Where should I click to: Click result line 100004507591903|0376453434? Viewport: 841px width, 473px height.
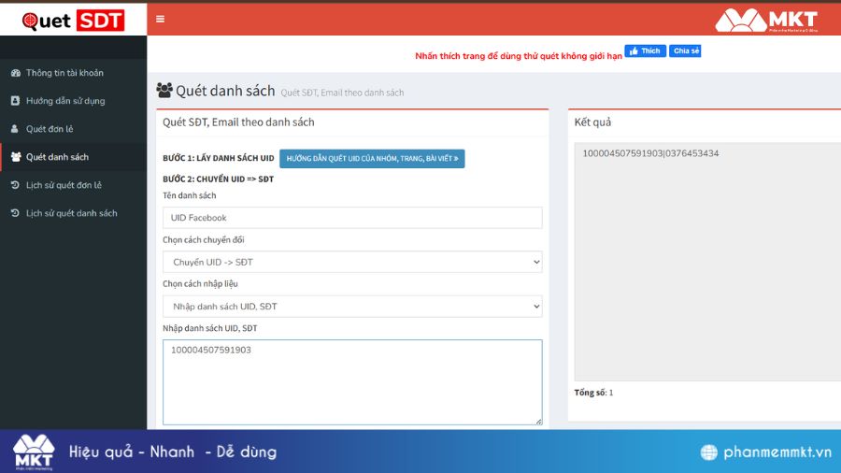[650, 153]
